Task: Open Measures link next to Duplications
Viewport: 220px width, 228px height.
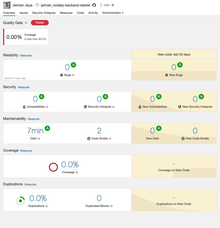Action: (30, 184)
